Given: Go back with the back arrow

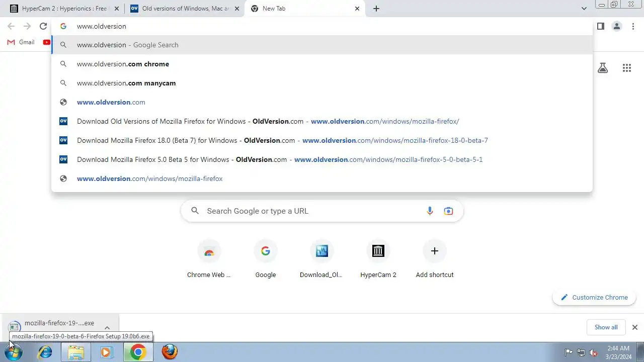Looking at the screenshot, I should click(x=11, y=26).
